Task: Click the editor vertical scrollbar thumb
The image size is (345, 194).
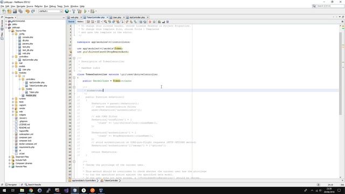Action: (x=340, y=74)
